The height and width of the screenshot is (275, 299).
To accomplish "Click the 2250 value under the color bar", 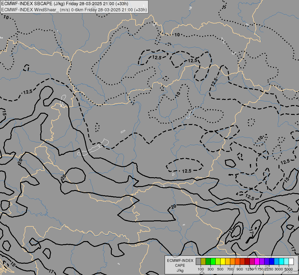I will 269,269.
